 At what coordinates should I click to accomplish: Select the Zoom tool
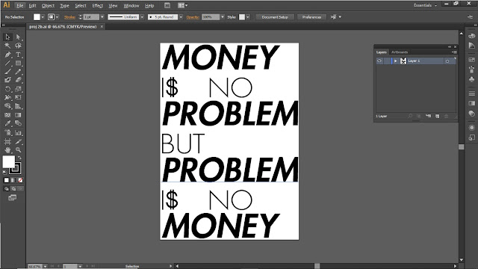point(18,150)
